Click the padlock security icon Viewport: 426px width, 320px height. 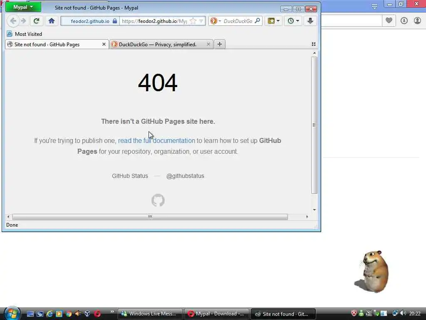click(x=115, y=21)
